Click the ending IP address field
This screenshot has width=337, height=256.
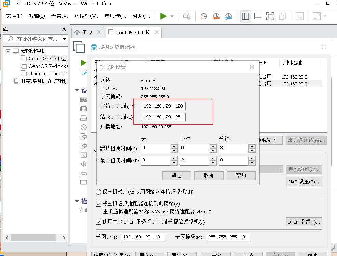(163, 117)
